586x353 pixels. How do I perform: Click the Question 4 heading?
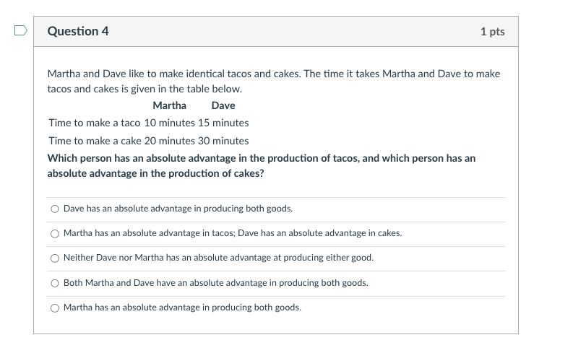pyautogui.click(x=78, y=31)
